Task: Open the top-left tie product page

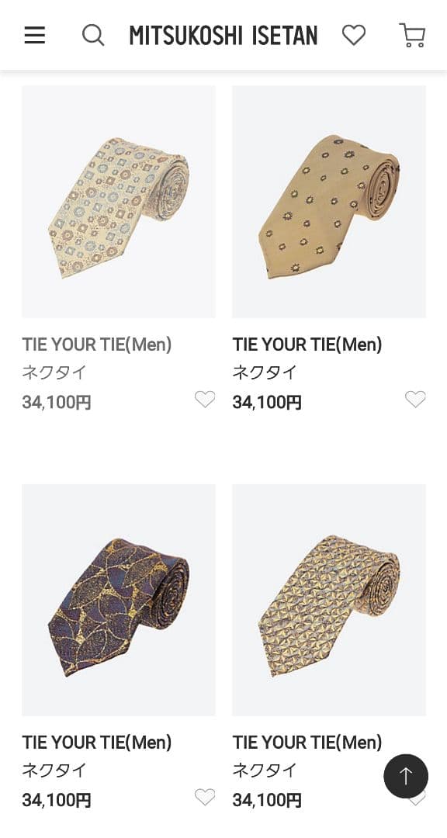Action: (118, 202)
